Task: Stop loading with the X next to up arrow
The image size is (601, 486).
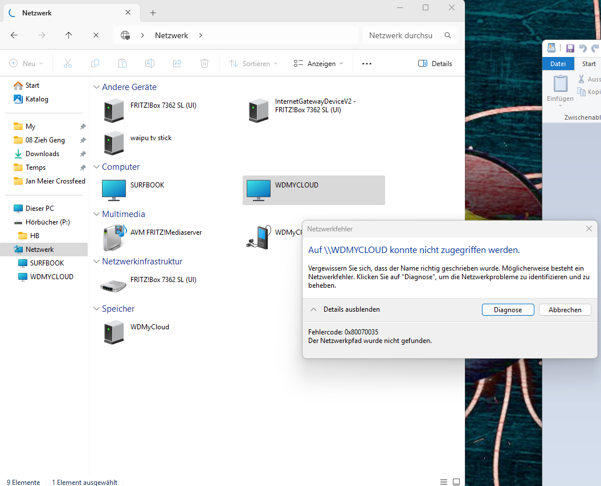Action: (96, 35)
